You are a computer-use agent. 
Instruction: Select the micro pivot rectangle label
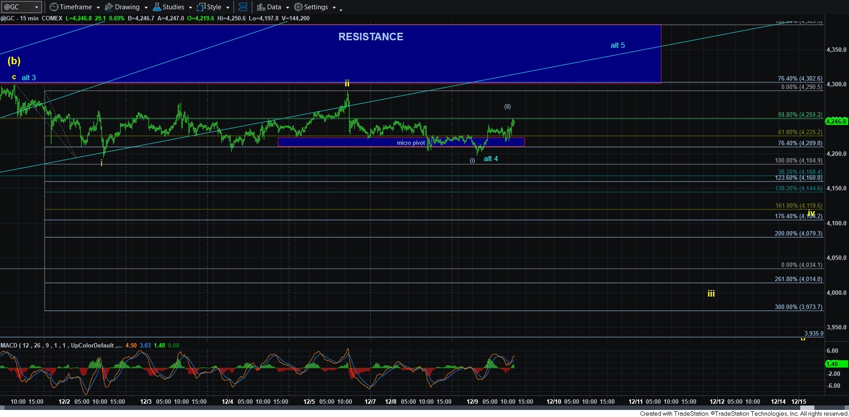[x=411, y=143]
